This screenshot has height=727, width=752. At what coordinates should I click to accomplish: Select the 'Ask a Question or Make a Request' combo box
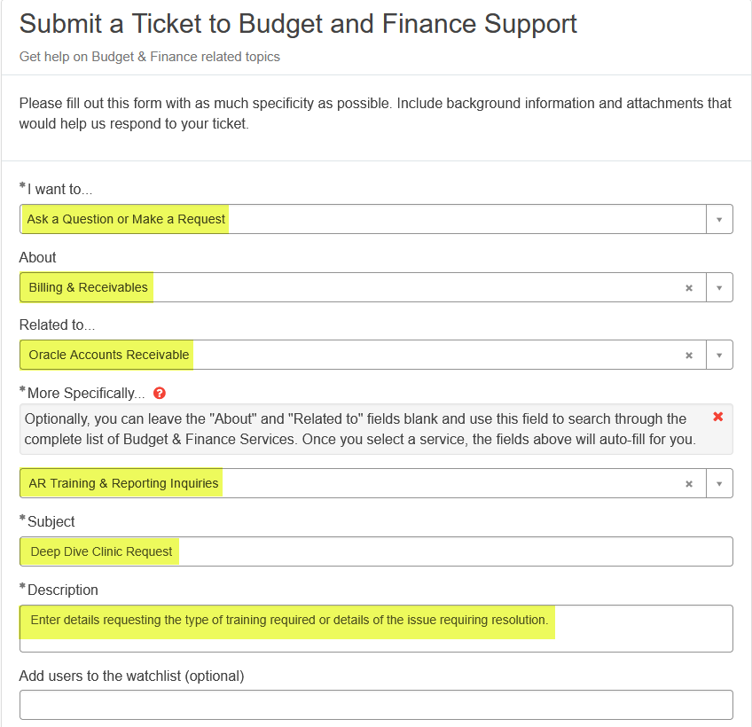pyautogui.click(x=355, y=219)
